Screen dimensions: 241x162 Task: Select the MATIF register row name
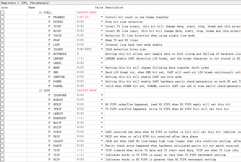(57, 123)
